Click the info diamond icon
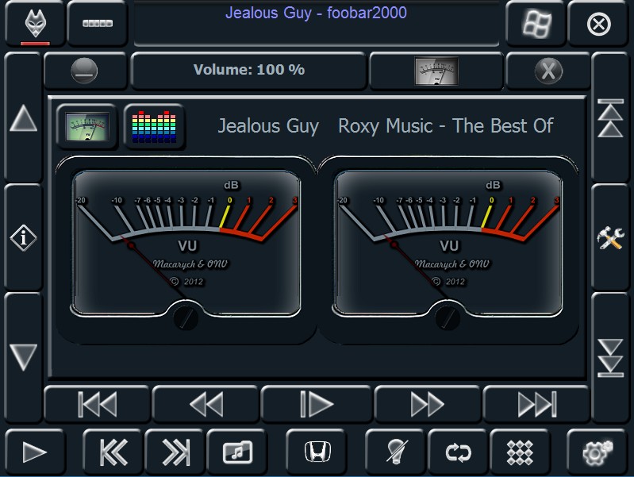 23,237
